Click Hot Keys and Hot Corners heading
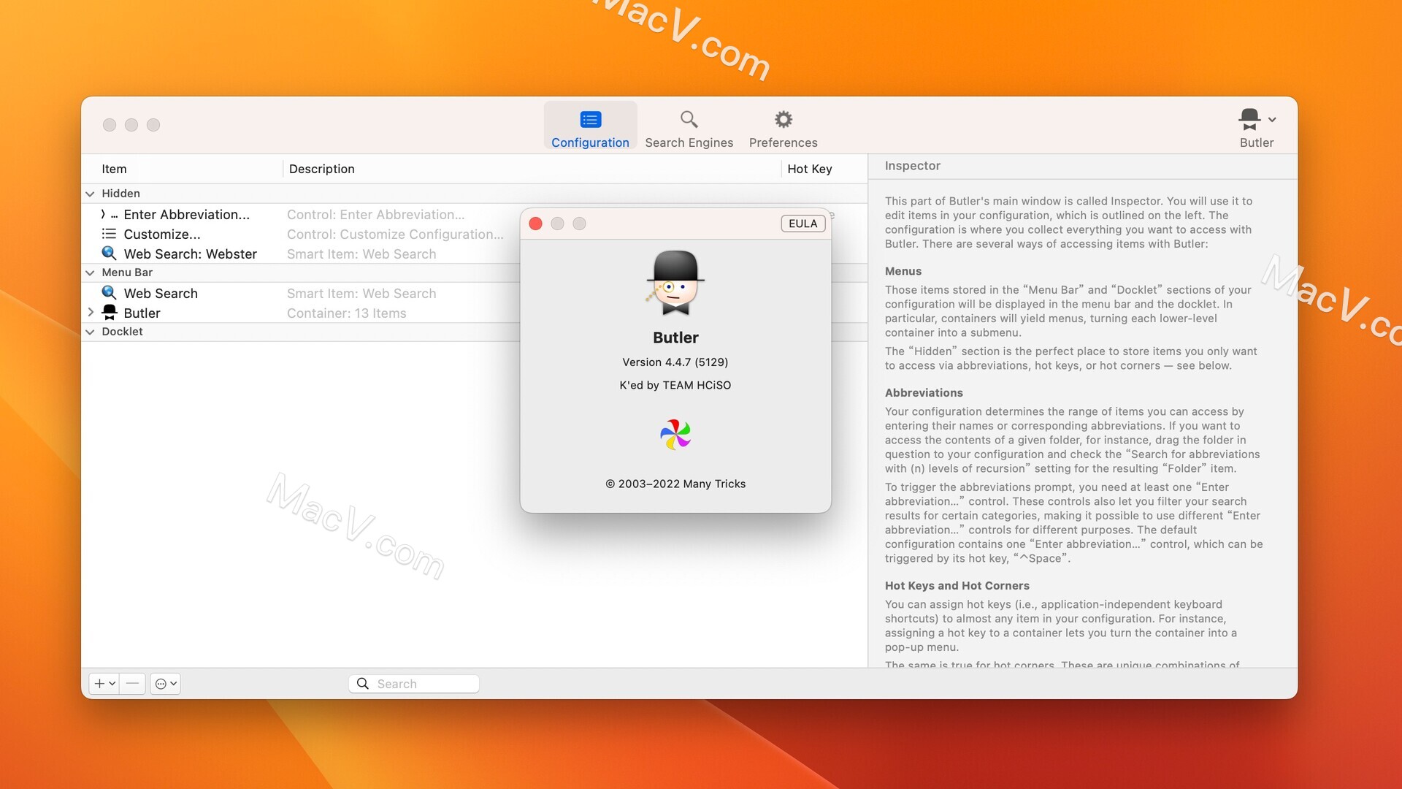The height and width of the screenshot is (789, 1402). coord(957,585)
